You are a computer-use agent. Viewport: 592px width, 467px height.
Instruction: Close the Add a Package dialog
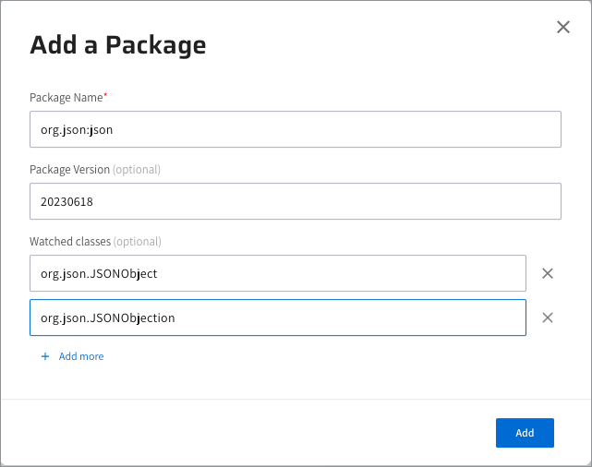[563, 28]
